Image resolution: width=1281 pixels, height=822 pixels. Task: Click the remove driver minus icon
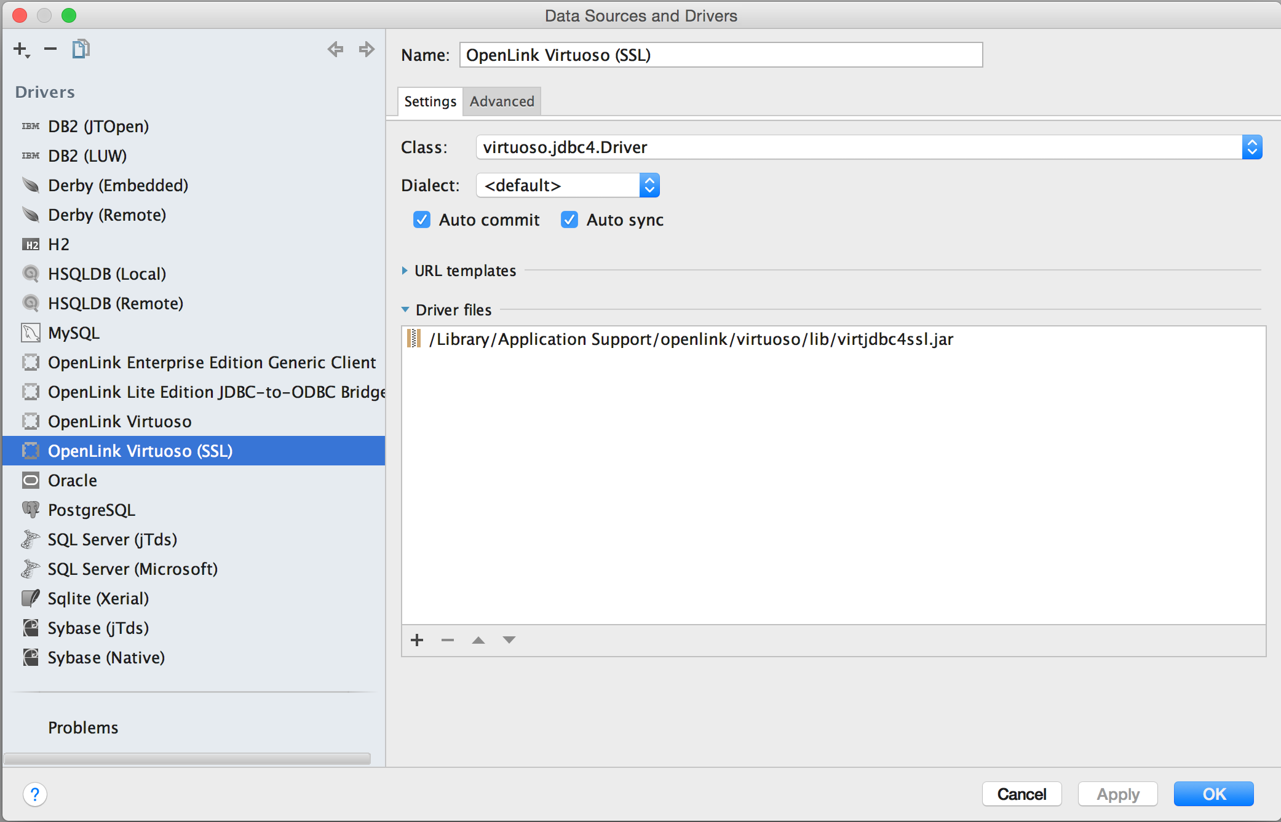(50, 49)
